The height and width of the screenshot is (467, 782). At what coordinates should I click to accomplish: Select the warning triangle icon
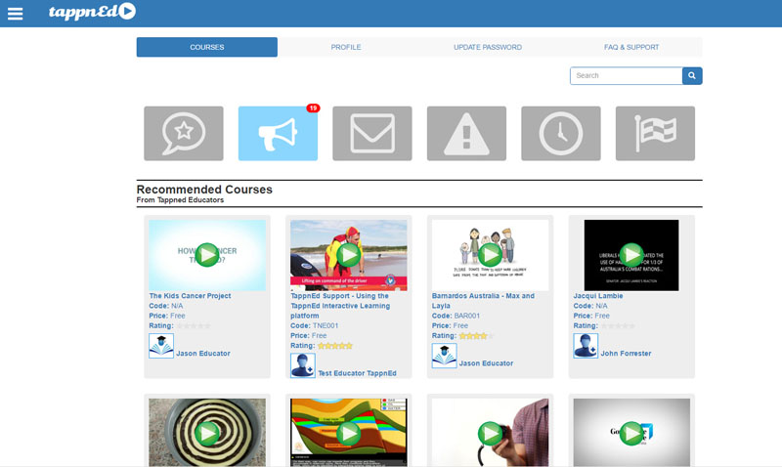point(466,134)
